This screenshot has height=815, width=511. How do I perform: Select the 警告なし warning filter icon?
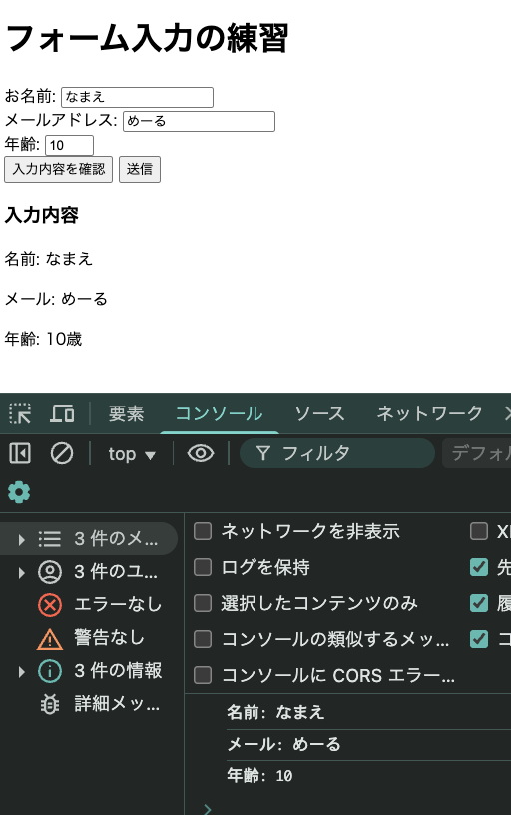coord(50,639)
